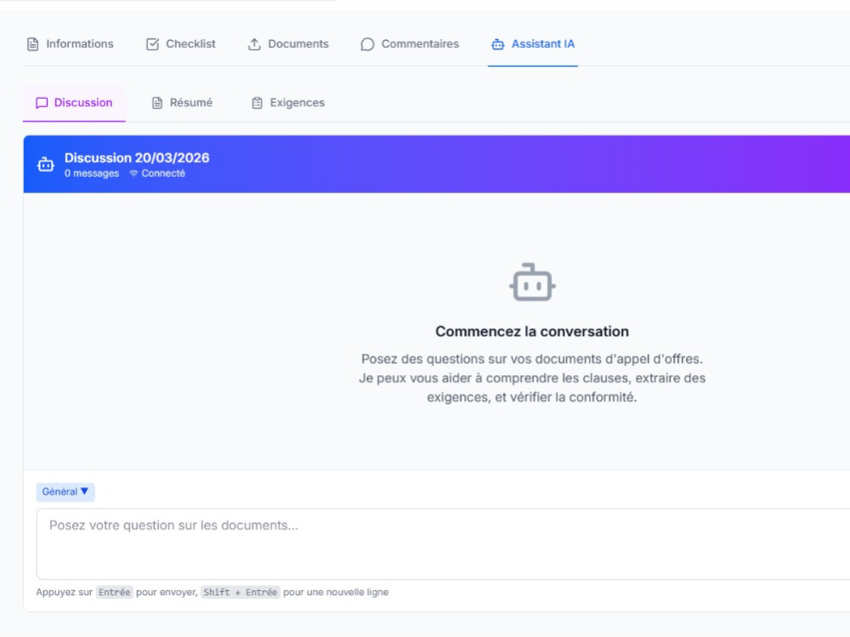The width and height of the screenshot is (850, 637).
Task: Click the Entrée key hint
Action: coord(115,592)
